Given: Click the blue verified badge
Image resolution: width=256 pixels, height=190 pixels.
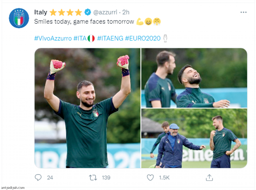Looking at the screenshot, I should point(88,12).
